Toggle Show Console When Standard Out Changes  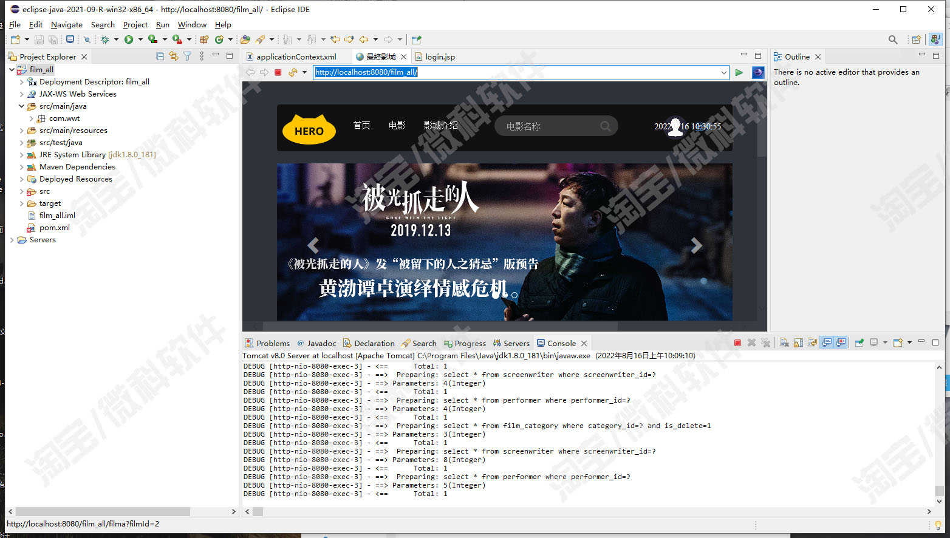click(x=827, y=343)
